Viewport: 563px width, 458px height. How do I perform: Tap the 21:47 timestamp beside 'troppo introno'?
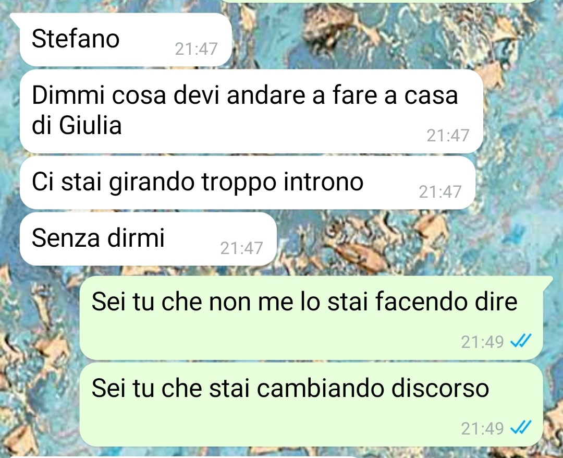tap(440, 192)
